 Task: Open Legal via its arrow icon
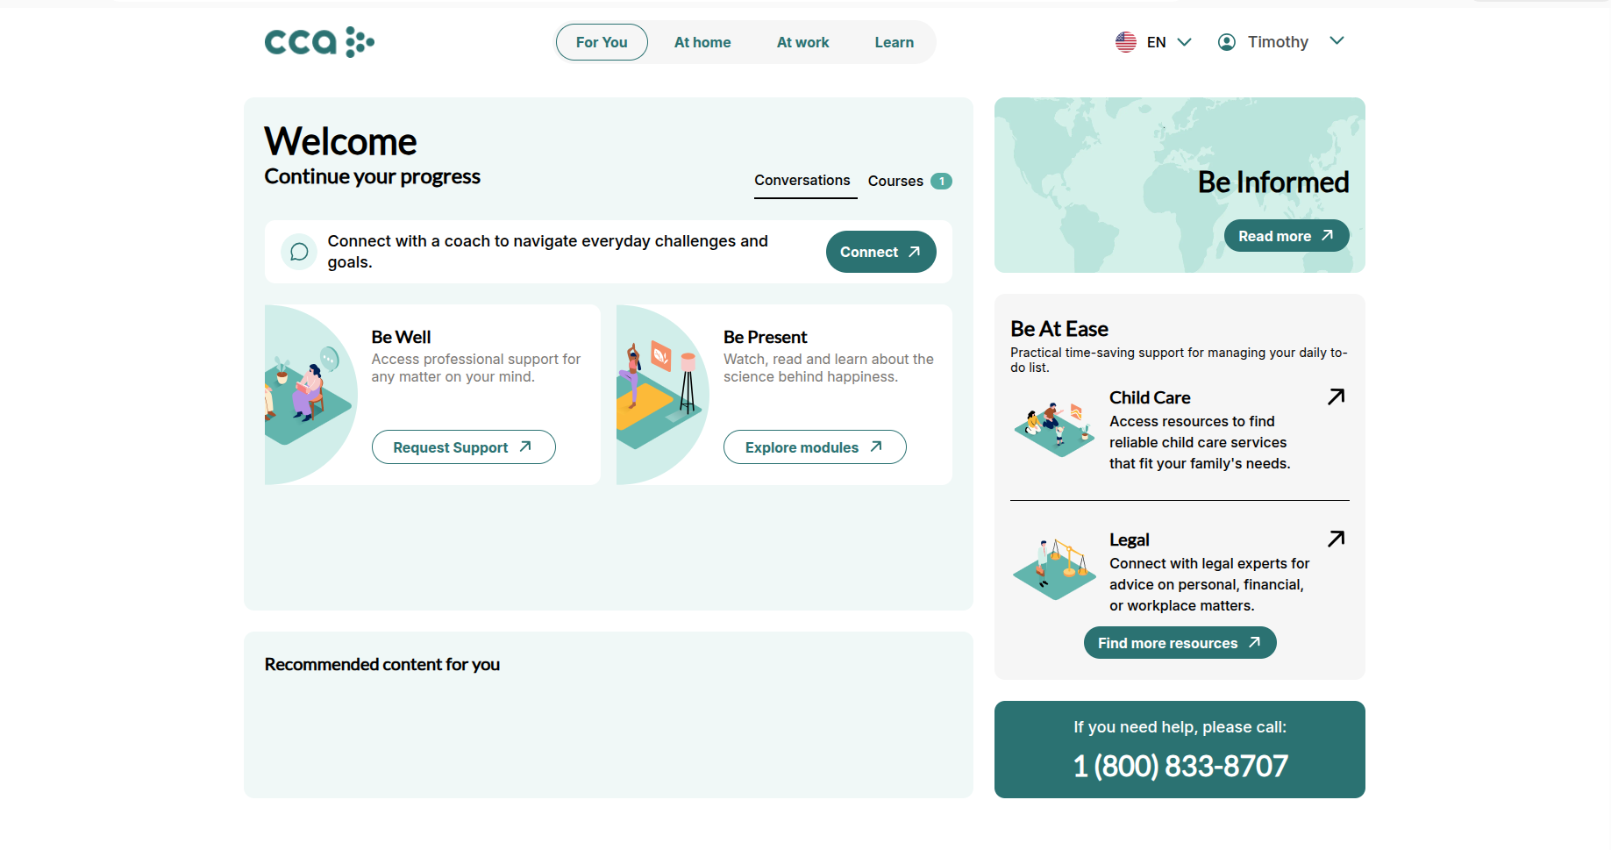(1336, 539)
